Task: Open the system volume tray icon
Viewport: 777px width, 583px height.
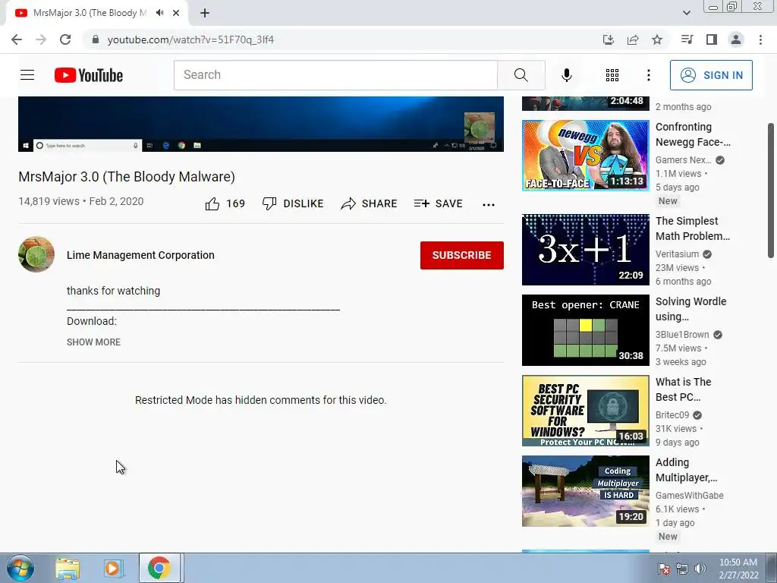Action: point(700,569)
